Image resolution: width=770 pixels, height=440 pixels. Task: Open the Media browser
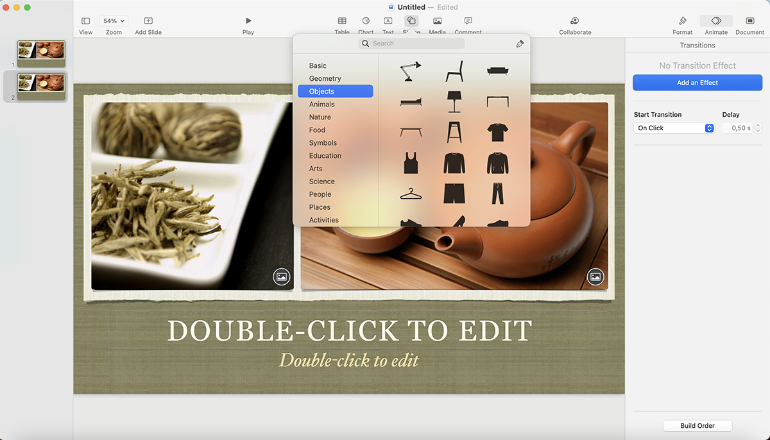coord(437,24)
